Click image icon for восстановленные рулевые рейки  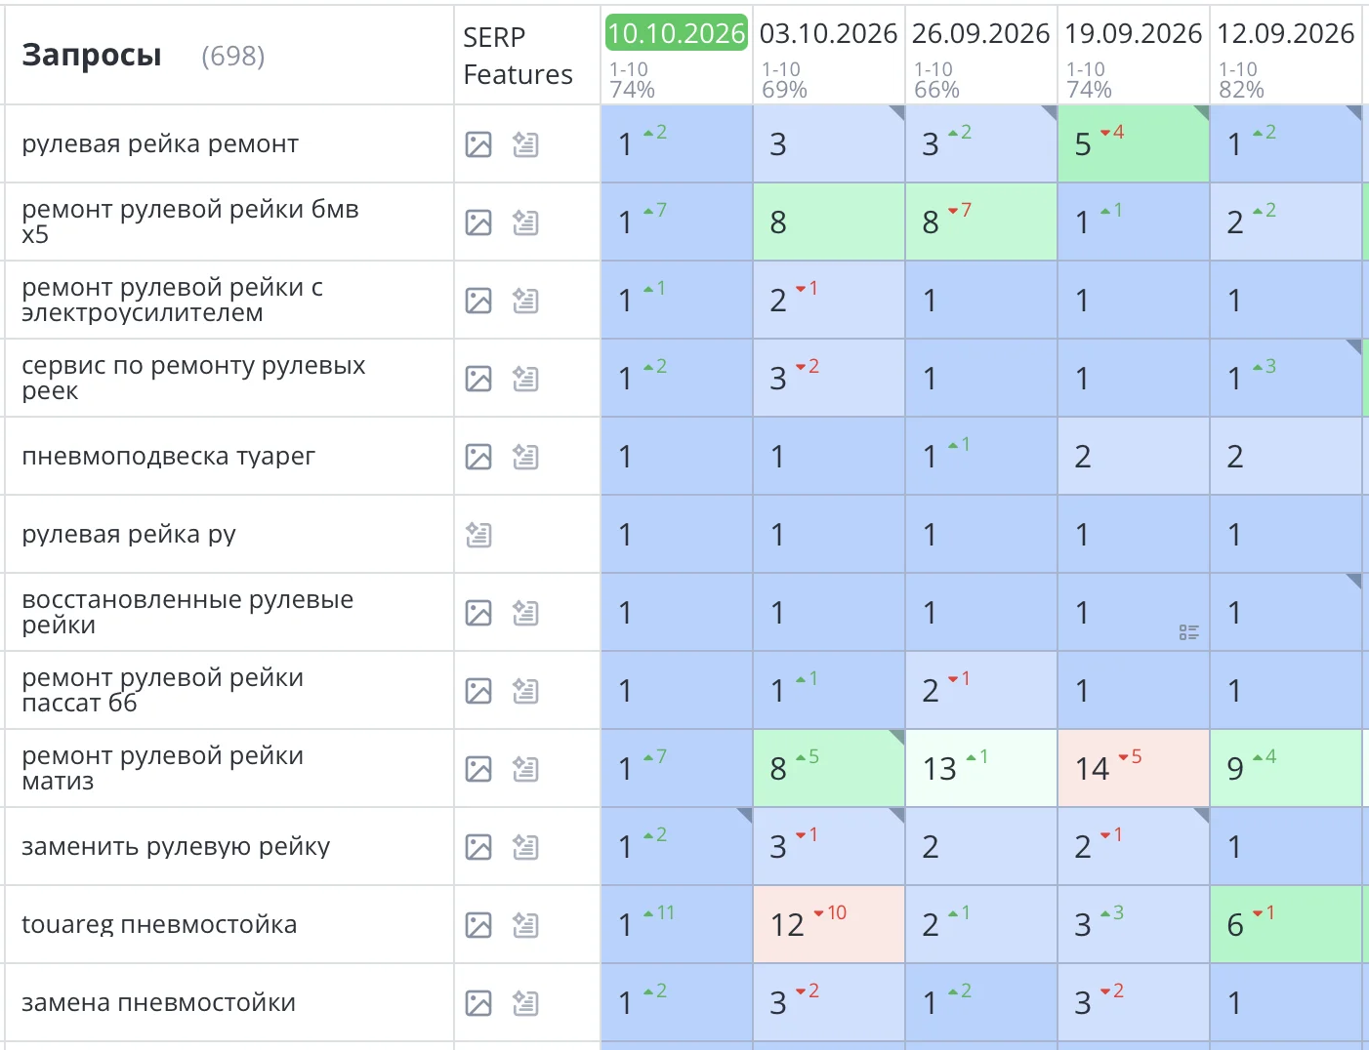[478, 613]
